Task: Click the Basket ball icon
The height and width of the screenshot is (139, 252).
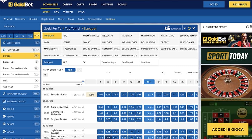Action: coord(4,124)
